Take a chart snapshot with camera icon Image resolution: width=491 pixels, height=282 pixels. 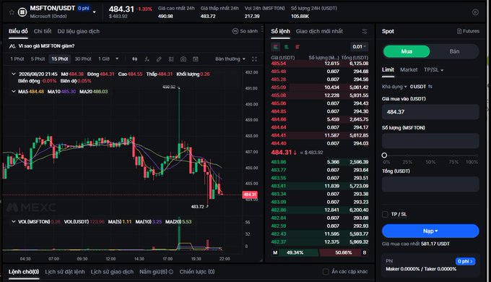pyautogui.click(x=183, y=59)
